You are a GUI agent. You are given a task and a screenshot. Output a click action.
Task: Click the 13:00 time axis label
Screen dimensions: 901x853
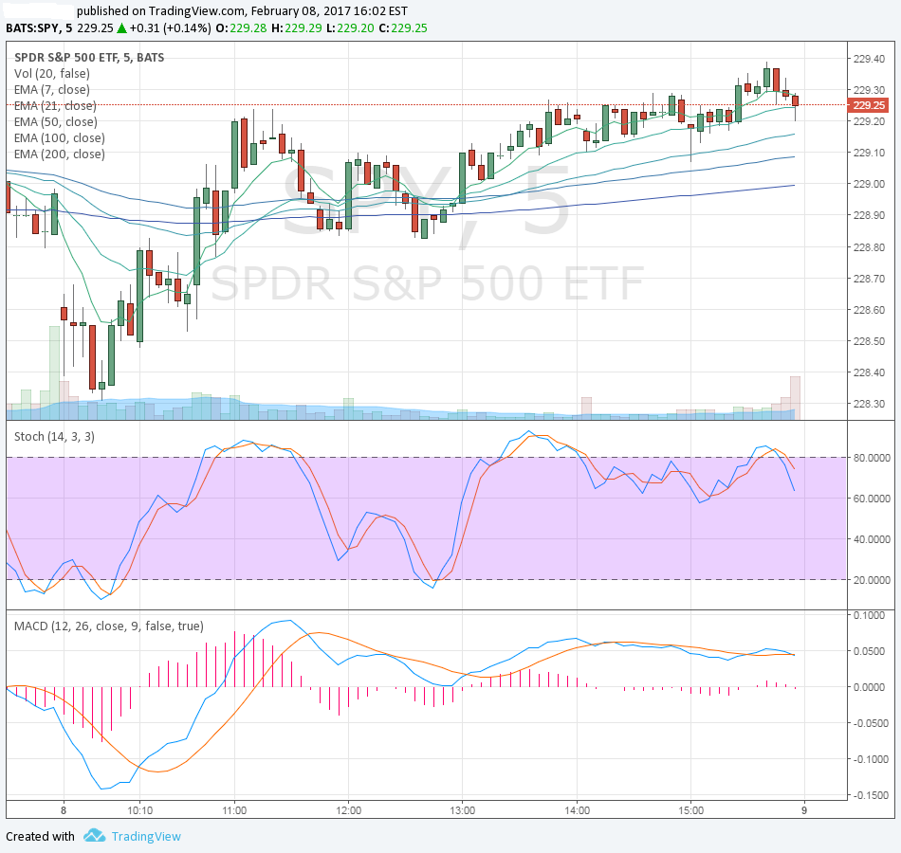pos(462,810)
